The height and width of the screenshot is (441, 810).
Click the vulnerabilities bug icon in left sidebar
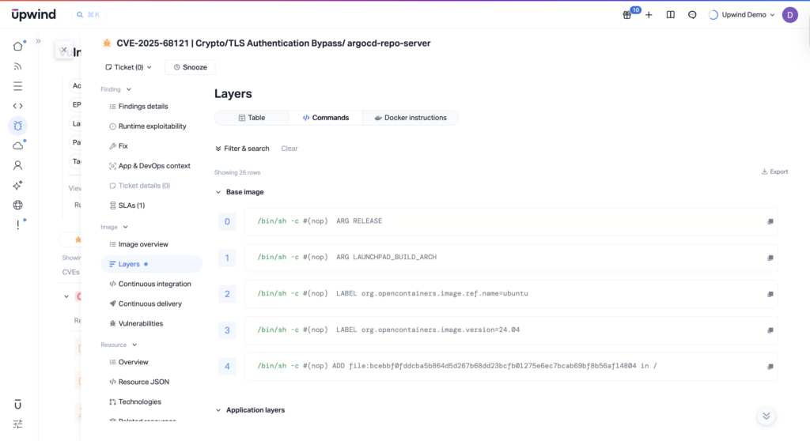pos(17,126)
